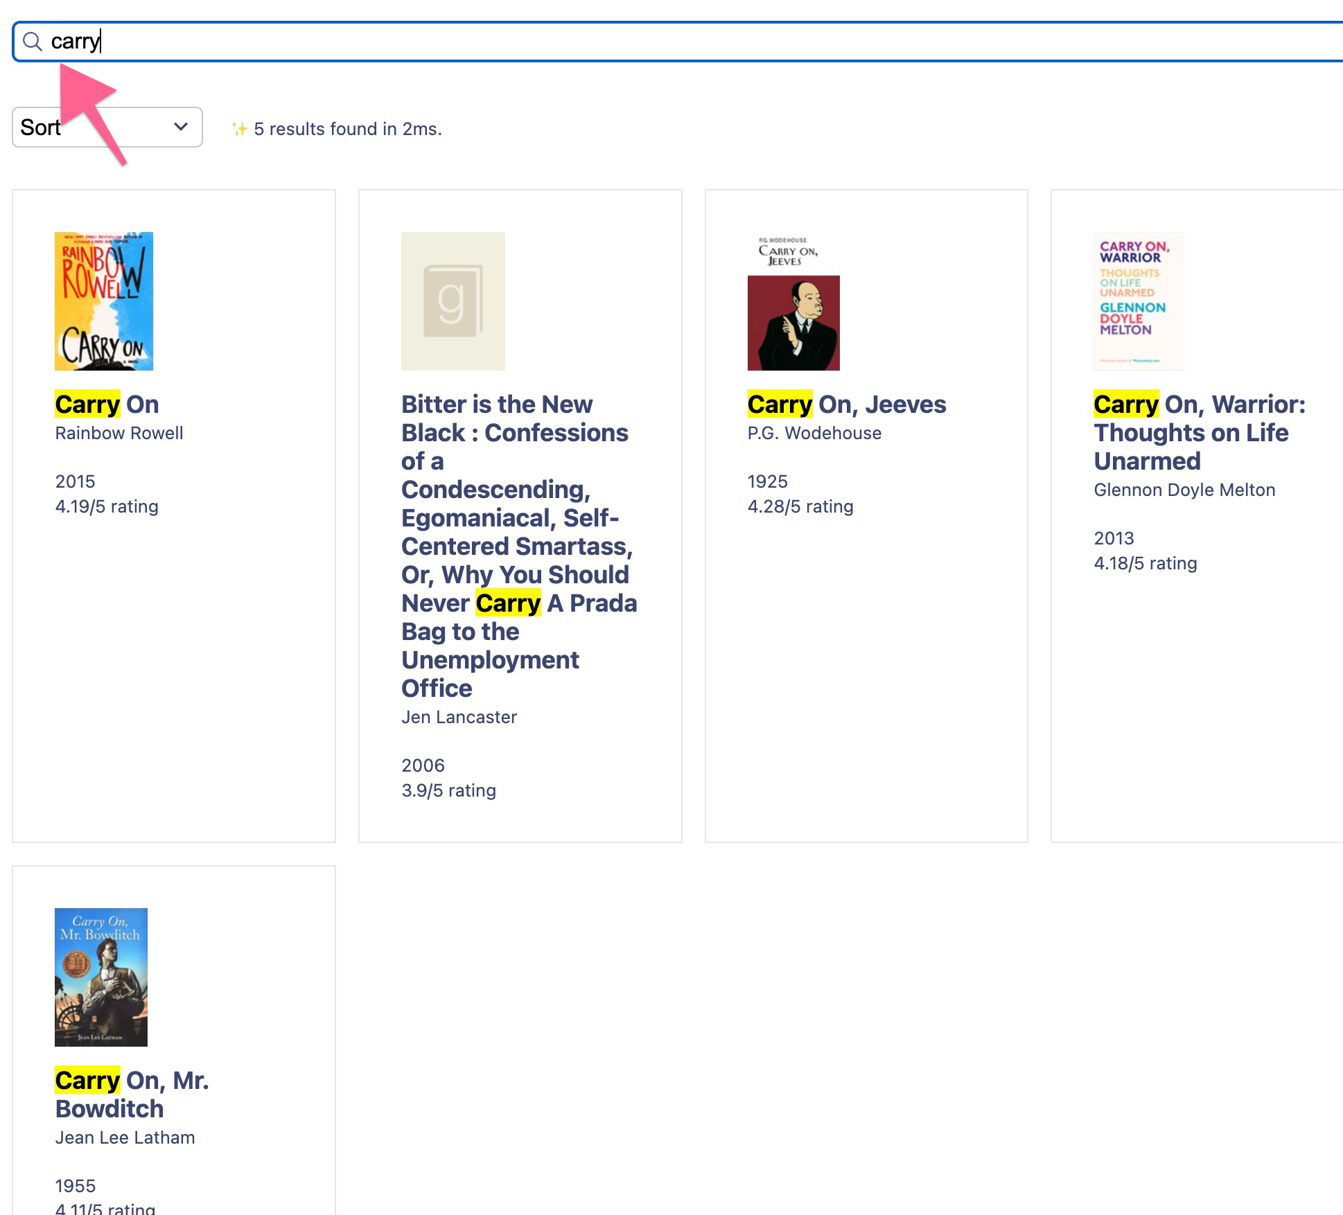Click the 'Carry On, Jeeves' title
Screen dimensions: 1343x1215
point(847,404)
